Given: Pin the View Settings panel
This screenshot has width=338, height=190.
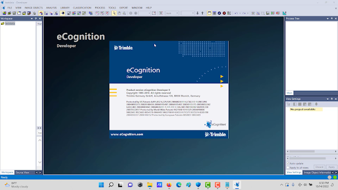Looking at the screenshot, I should pyautogui.click(x=332, y=99).
